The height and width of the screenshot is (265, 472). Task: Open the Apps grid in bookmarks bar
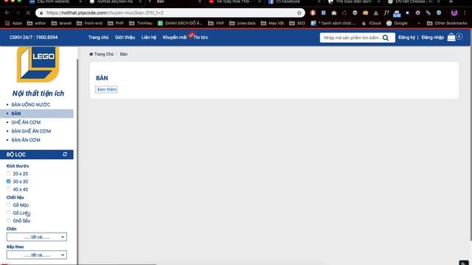[14, 23]
